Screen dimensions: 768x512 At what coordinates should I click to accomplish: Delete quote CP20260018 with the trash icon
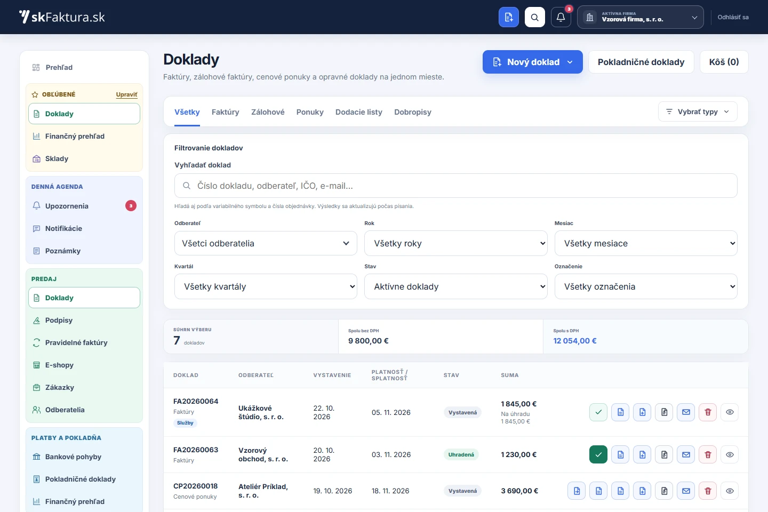coord(708,491)
